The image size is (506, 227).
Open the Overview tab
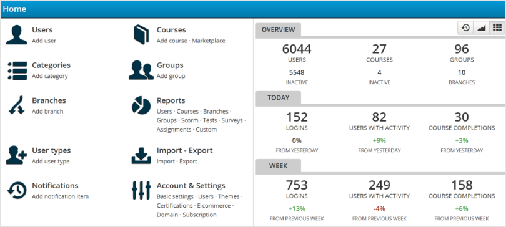click(278, 30)
